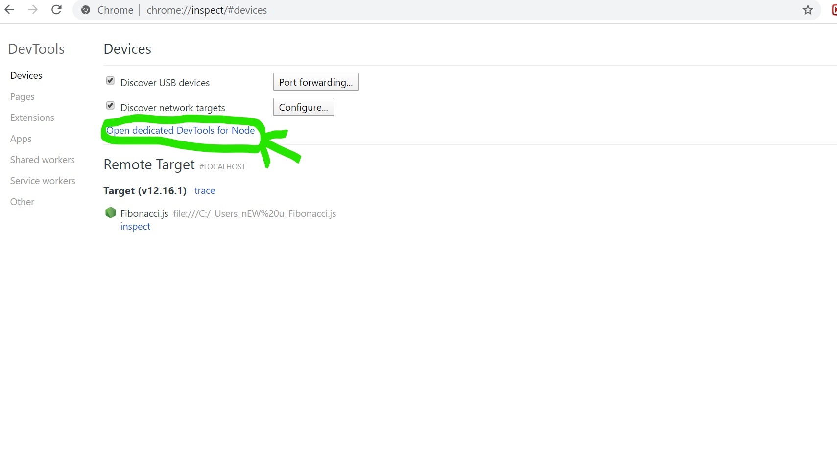The width and height of the screenshot is (837, 470).
Task: Uncheck Discover USB devices
Action: pyautogui.click(x=110, y=81)
